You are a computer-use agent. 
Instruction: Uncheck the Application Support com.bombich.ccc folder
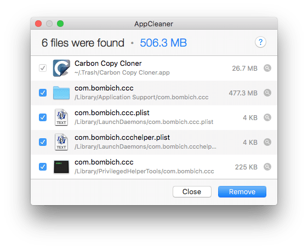coord(43,93)
